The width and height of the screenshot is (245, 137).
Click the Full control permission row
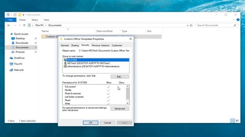[x=95, y=87]
